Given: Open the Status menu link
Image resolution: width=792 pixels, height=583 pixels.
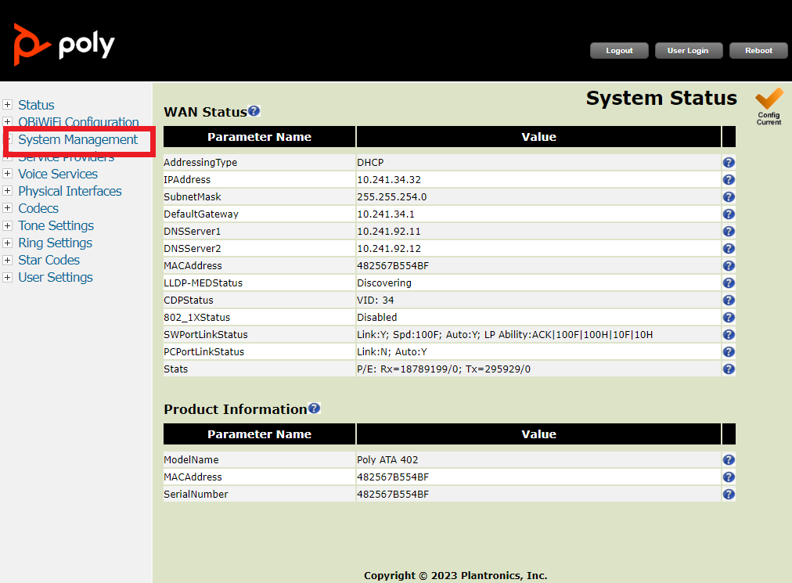Looking at the screenshot, I should (x=36, y=105).
